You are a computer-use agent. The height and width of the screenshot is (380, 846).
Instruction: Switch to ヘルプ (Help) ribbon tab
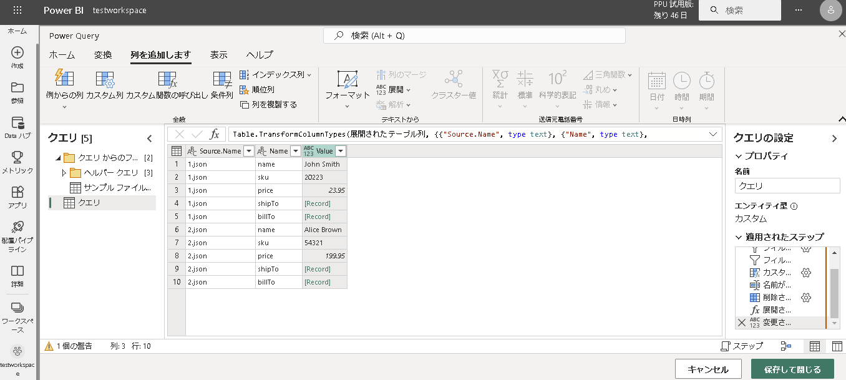click(x=260, y=55)
